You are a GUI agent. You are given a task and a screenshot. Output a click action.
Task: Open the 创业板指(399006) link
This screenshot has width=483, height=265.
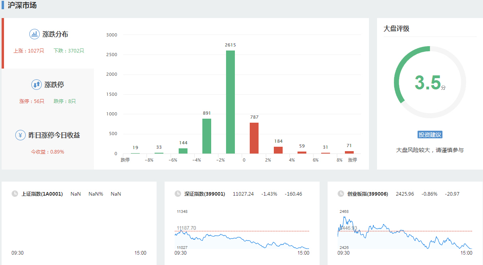pyautogui.click(x=368, y=194)
